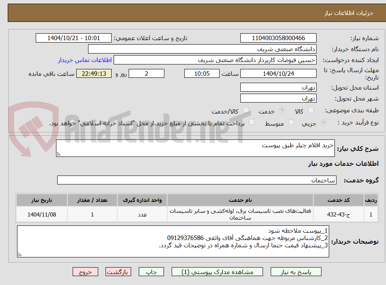
Task: Click the page header 'جزئیات اطلاعات نیاز'
Action: (349, 13)
